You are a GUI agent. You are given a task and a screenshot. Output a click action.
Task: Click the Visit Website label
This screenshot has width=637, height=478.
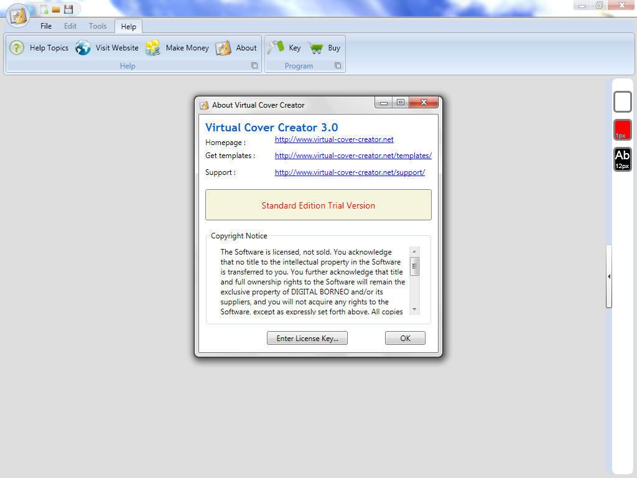[x=117, y=48]
